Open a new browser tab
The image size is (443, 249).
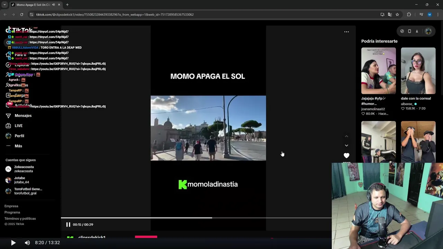(x=67, y=5)
